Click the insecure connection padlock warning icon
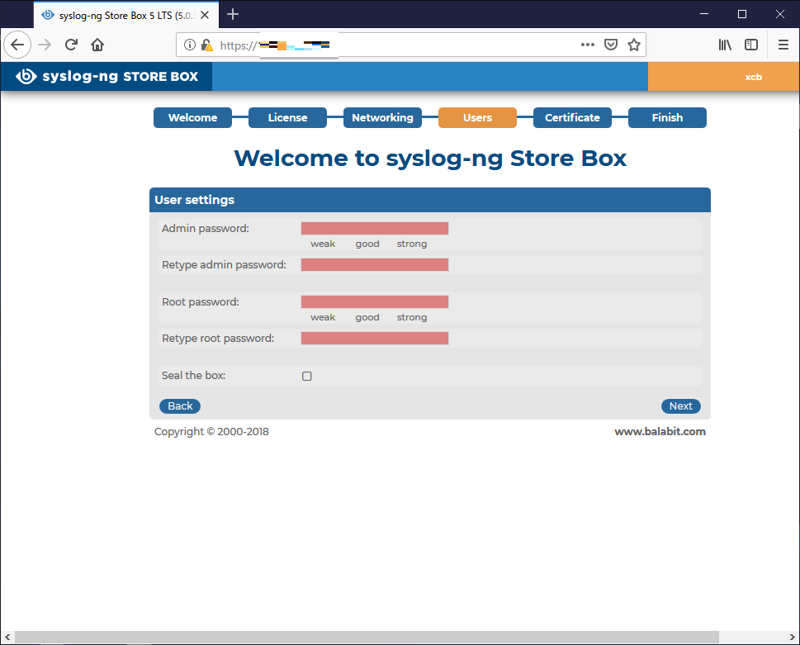This screenshot has height=645, width=800. 206,45
